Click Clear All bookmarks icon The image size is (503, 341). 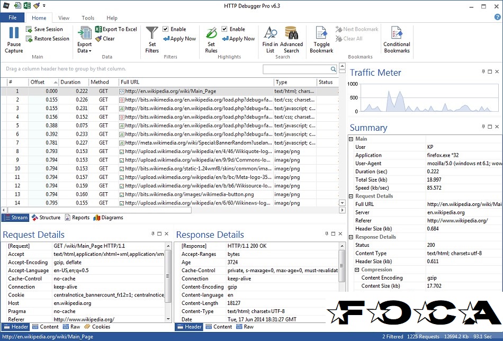pos(339,39)
